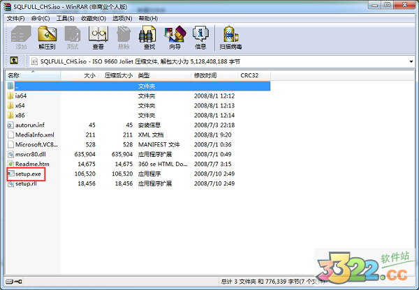
Task: Select the ia64 folder name
Action: click(21, 96)
